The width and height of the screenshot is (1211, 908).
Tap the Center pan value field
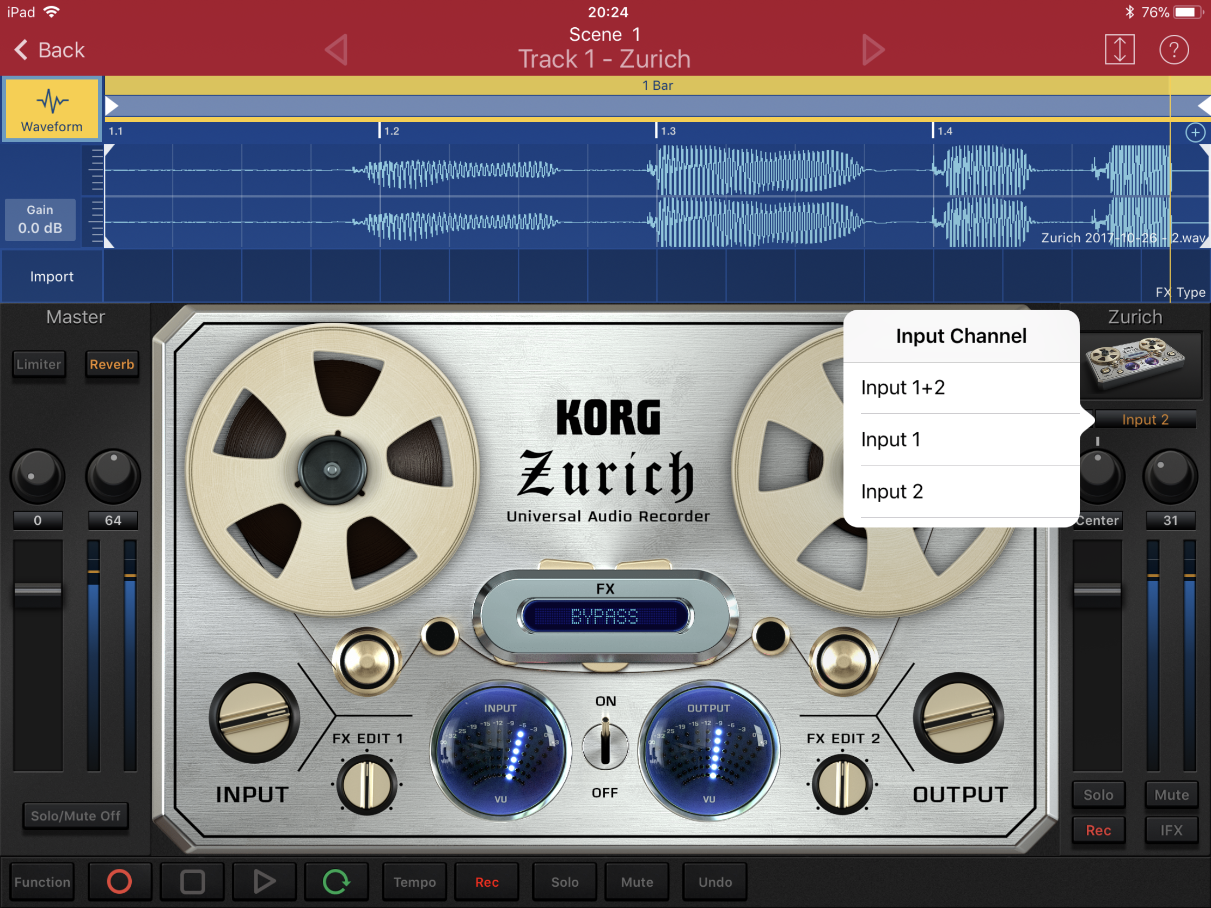1097,520
